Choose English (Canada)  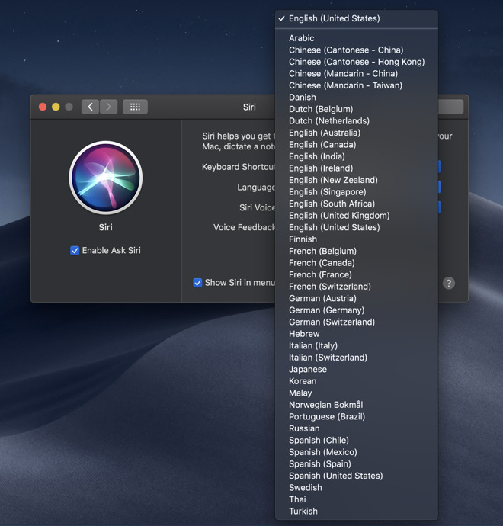(x=357, y=145)
